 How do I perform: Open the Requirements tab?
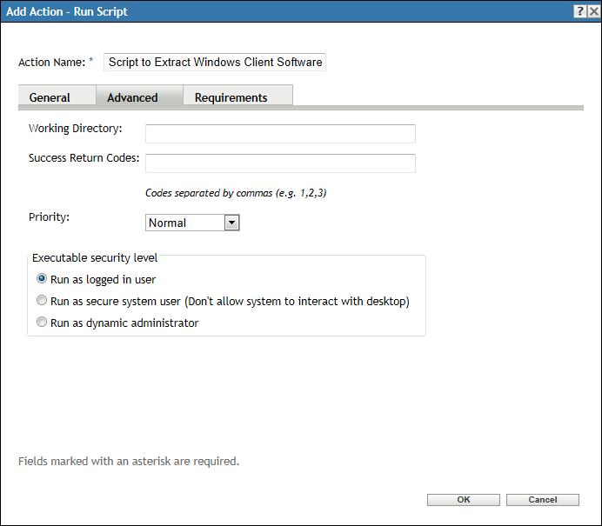click(238, 95)
